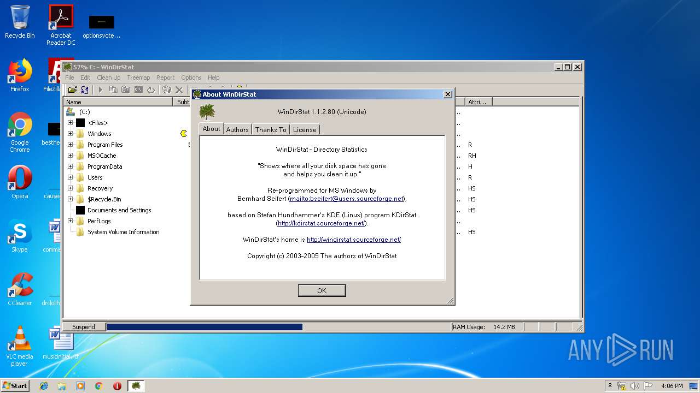
Task: Open the optionsvote desktop file
Action: 101,26
